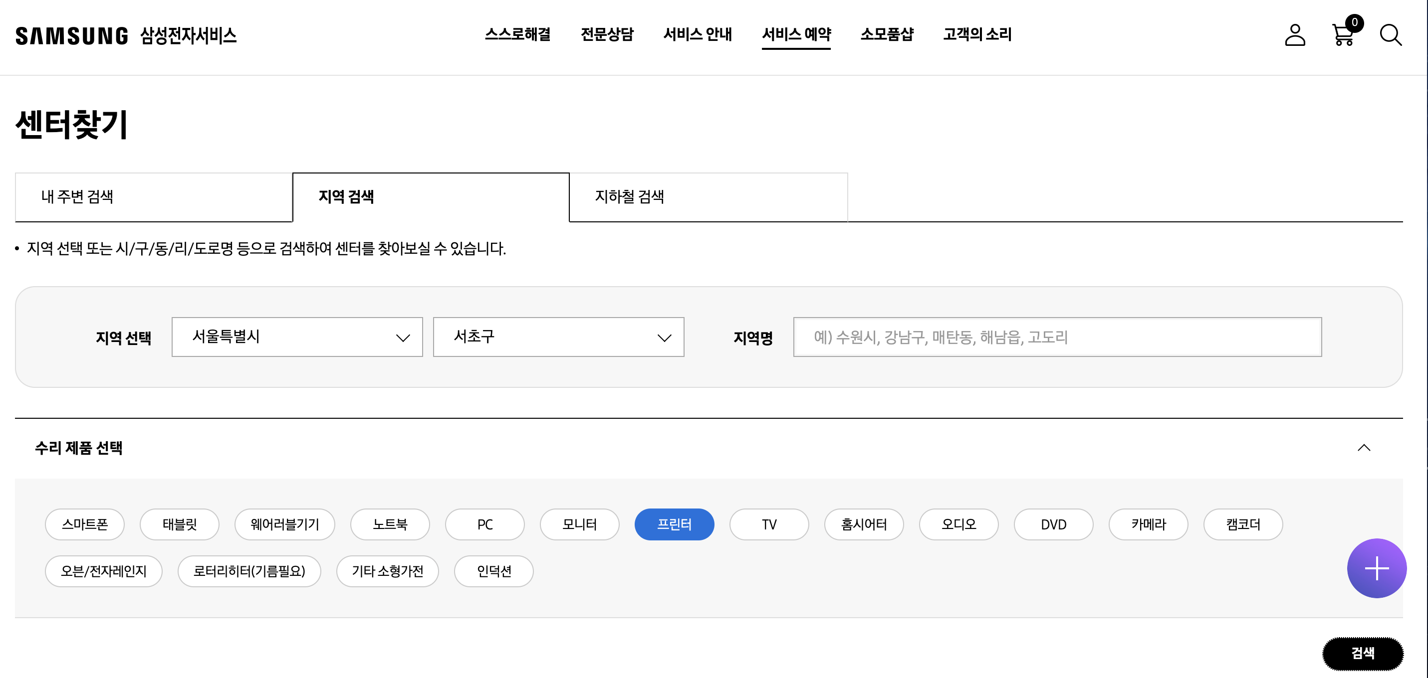1428x678 pixels.
Task: Open the shopping cart icon
Action: (x=1343, y=35)
